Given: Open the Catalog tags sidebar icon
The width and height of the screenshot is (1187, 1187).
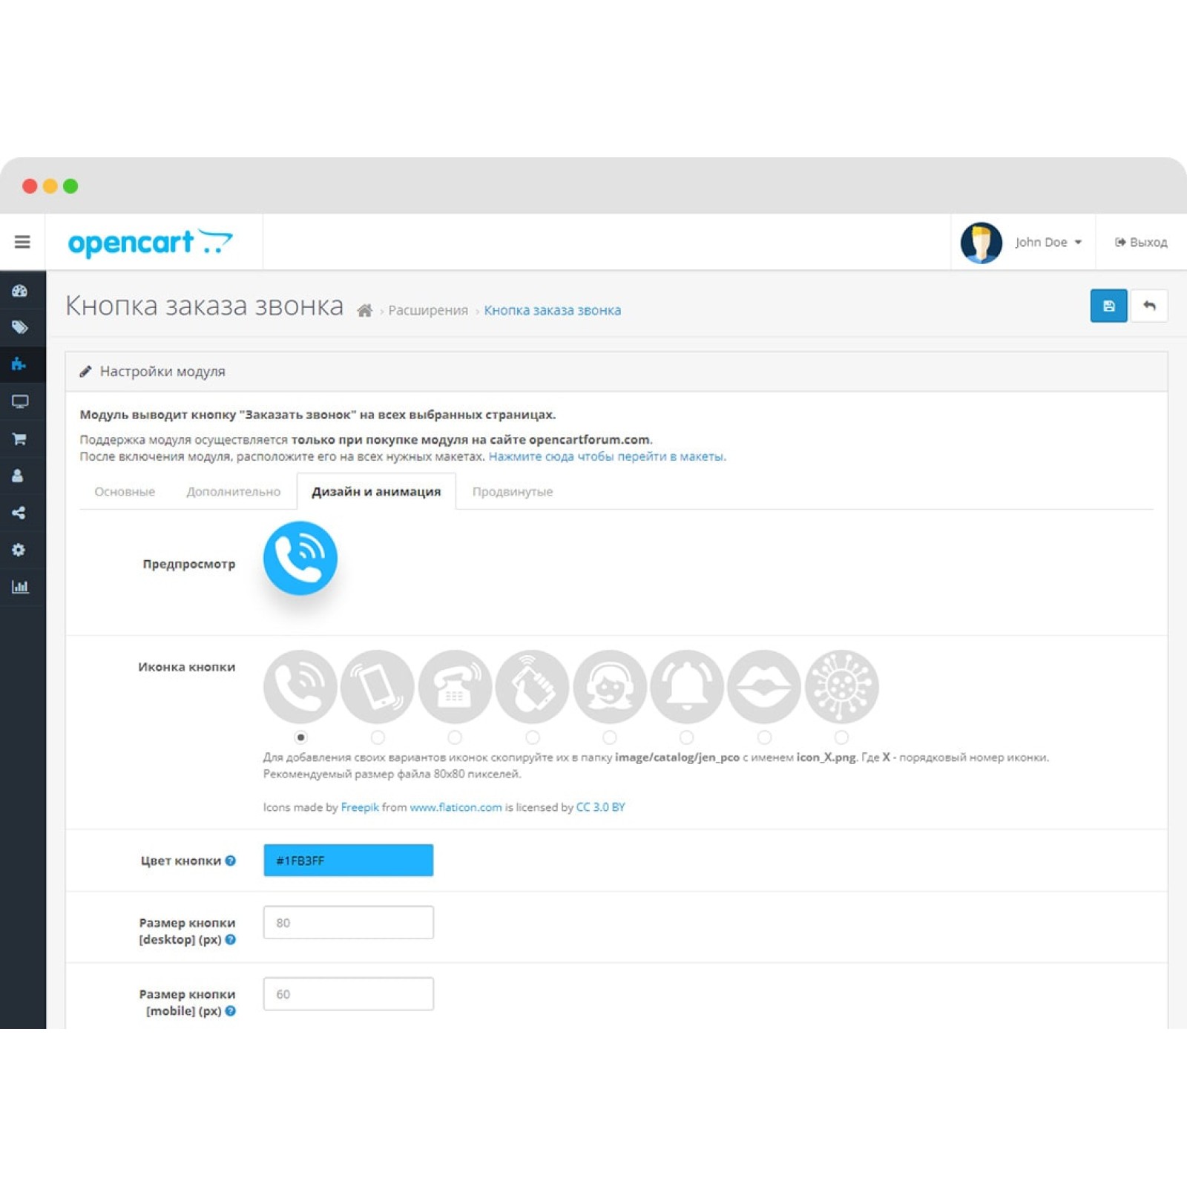Looking at the screenshot, I should [x=20, y=327].
